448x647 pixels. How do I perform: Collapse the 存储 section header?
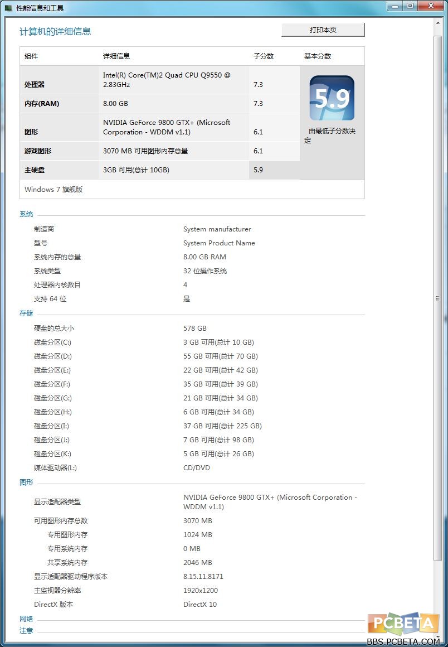[x=26, y=313]
